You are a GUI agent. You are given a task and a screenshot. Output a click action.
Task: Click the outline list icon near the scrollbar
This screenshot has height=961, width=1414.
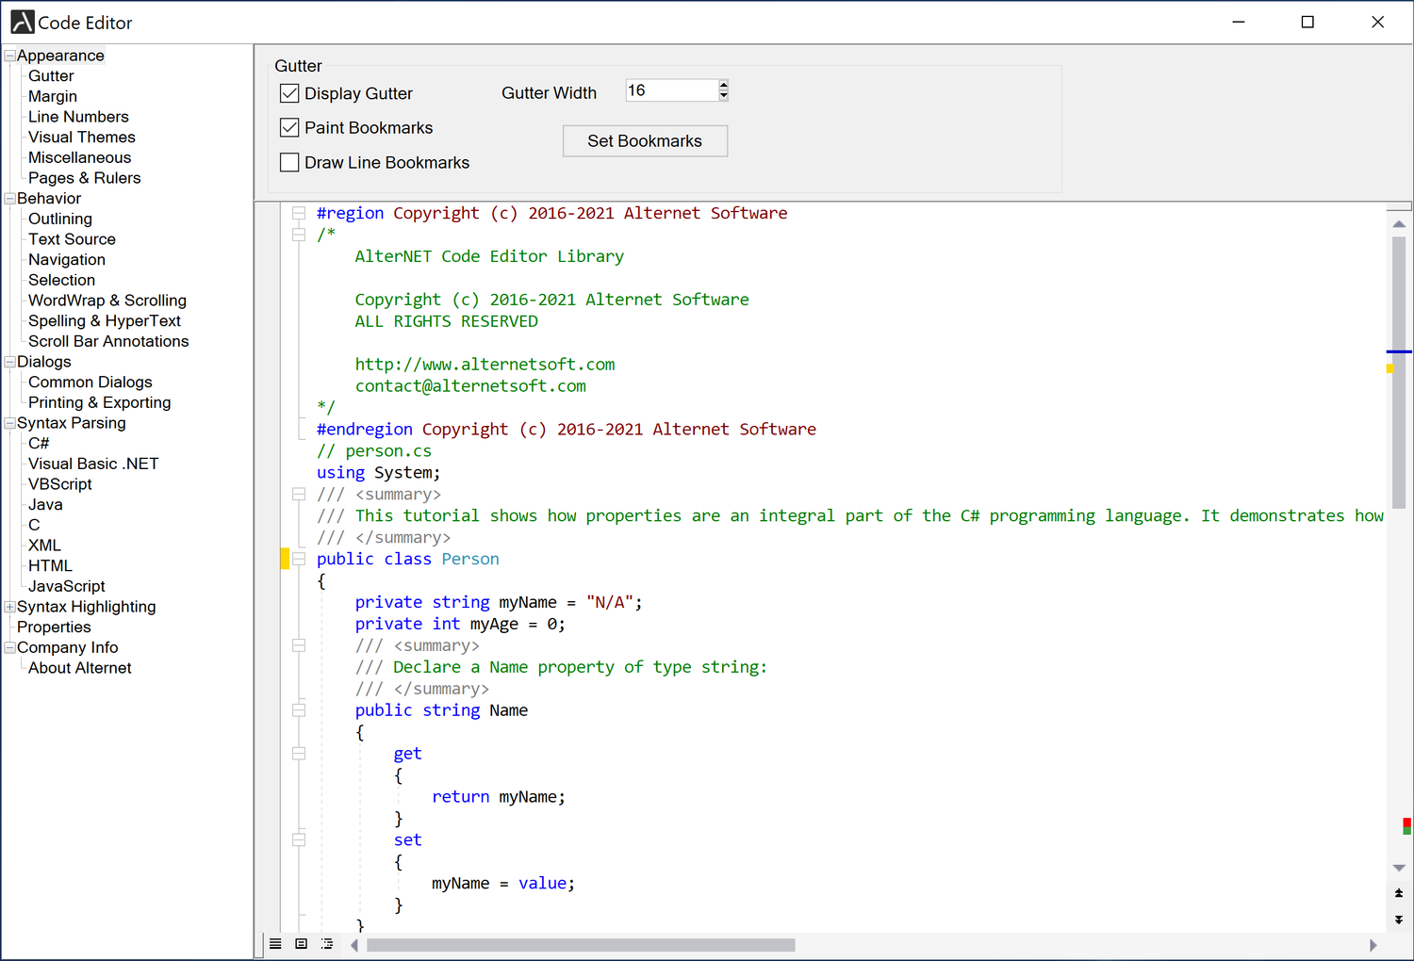pyautogui.click(x=327, y=944)
